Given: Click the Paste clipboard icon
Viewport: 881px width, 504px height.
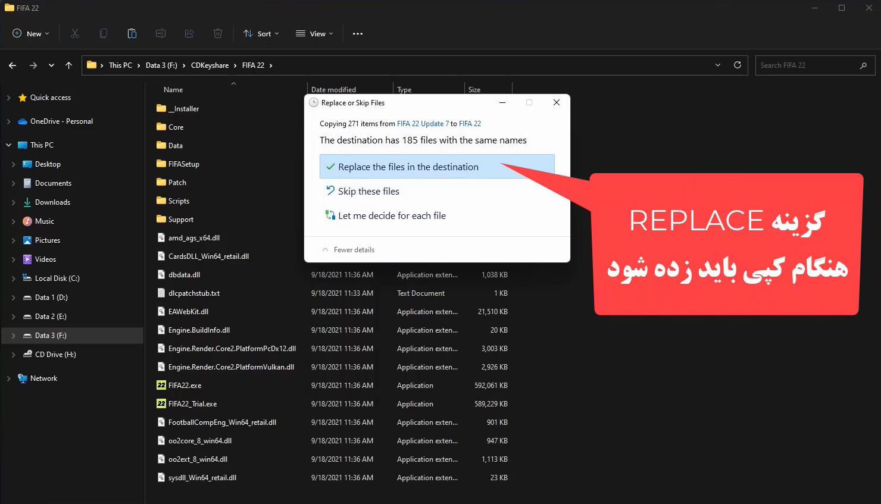Looking at the screenshot, I should [132, 34].
